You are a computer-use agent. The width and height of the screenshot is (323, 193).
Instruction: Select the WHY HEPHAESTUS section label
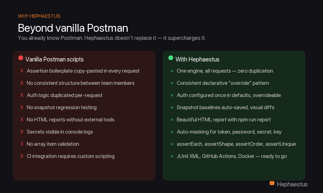point(39,16)
